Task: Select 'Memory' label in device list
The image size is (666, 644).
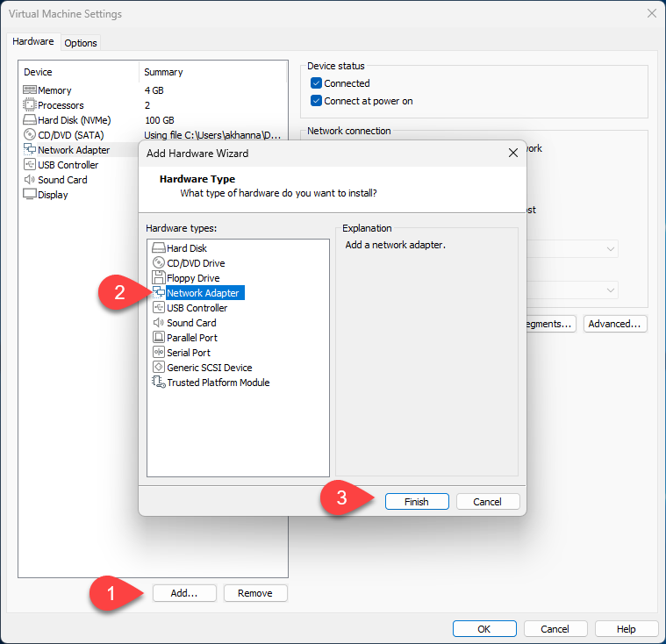Action: pyautogui.click(x=54, y=90)
